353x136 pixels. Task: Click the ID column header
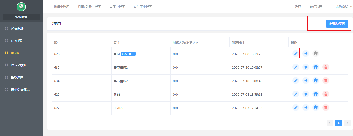(x=56, y=42)
